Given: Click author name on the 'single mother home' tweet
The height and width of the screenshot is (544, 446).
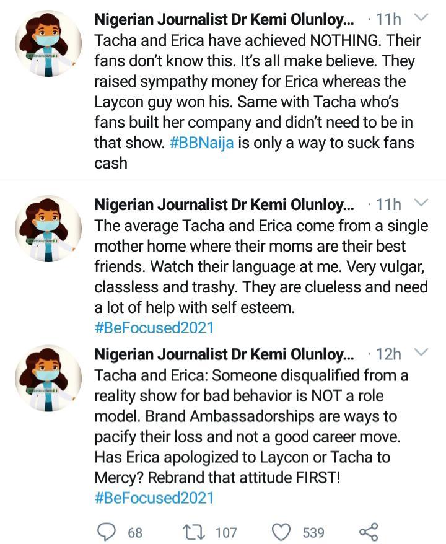Looking at the screenshot, I should click(x=224, y=204).
